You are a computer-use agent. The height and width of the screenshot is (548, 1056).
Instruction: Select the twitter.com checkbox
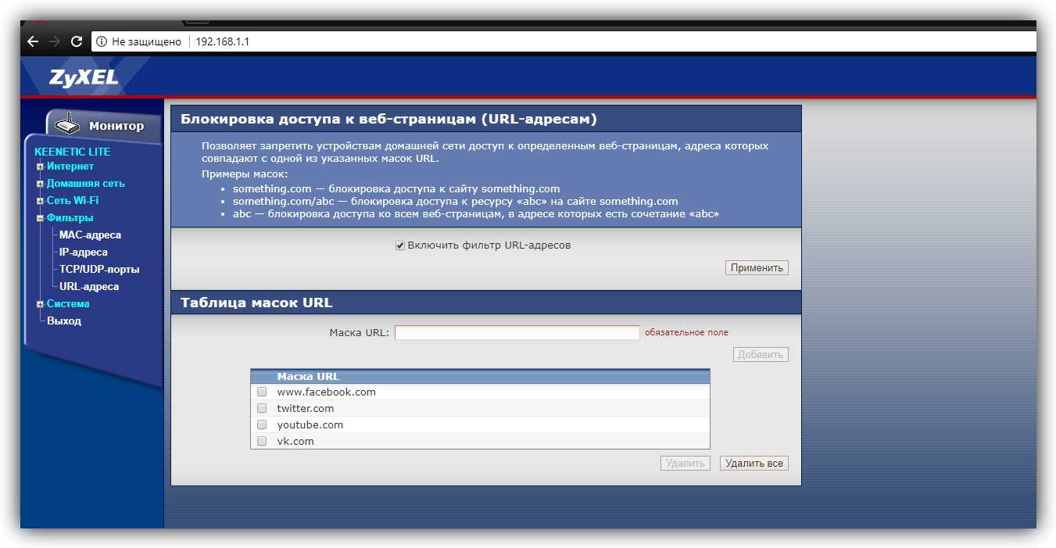point(262,409)
